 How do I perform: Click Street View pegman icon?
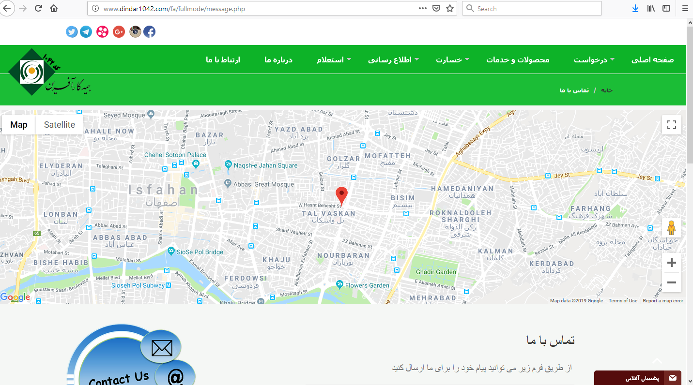(672, 227)
